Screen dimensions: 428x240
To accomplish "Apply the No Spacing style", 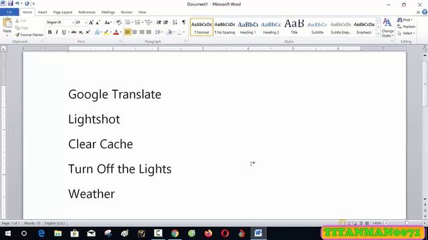I will (225, 27).
